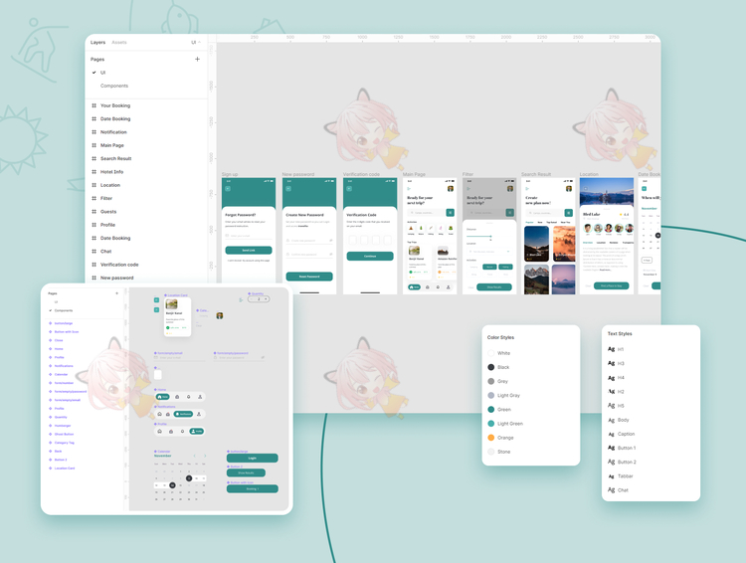Select the Stone color style
The image size is (746, 563).
coord(499,452)
